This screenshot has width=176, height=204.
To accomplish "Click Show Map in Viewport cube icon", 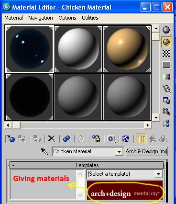I will tap(125, 138).
